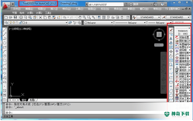Image resolution: width=193 pixels, height=121 pixels.
Task: Select the Line draw tool
Action: 5,29
